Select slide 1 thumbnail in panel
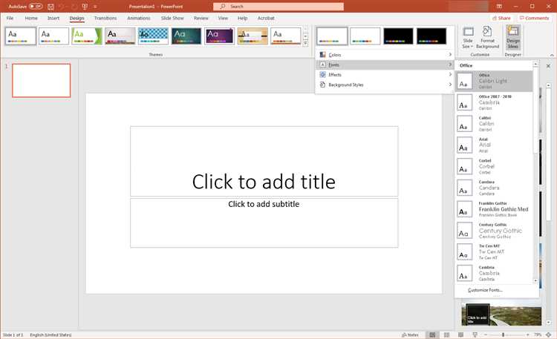 pos(42,80)
